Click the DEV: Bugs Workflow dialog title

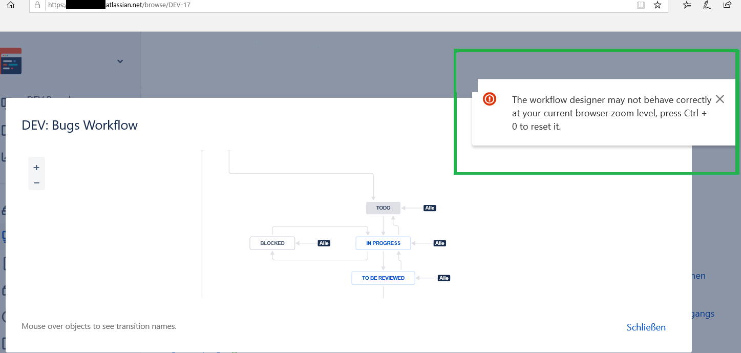pyautogui.click(x=80, y=125)
